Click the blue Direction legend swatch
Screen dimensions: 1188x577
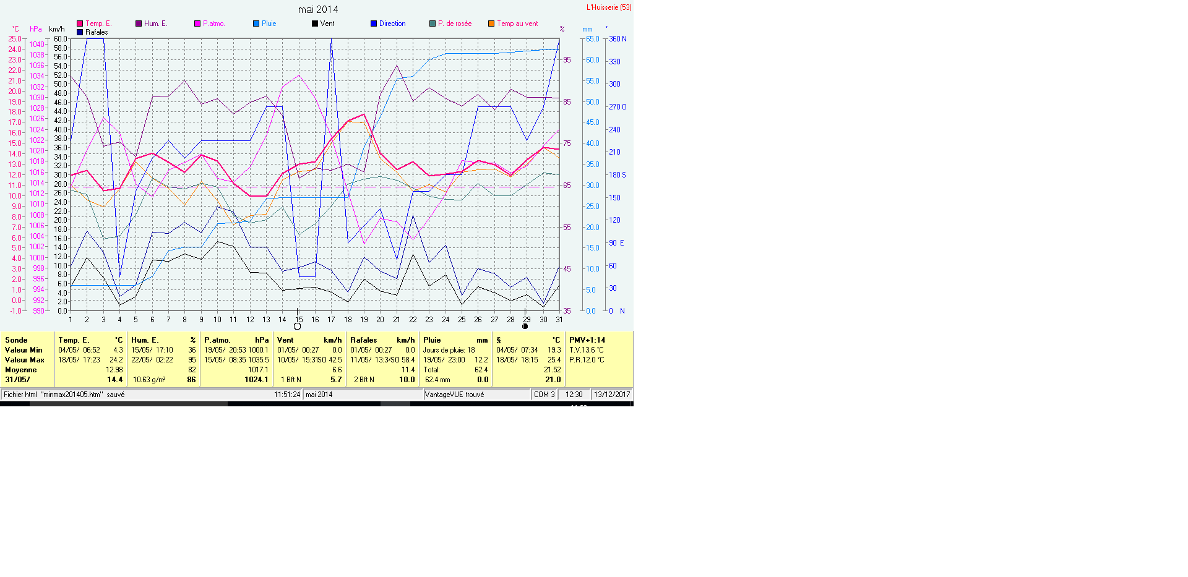374,24
